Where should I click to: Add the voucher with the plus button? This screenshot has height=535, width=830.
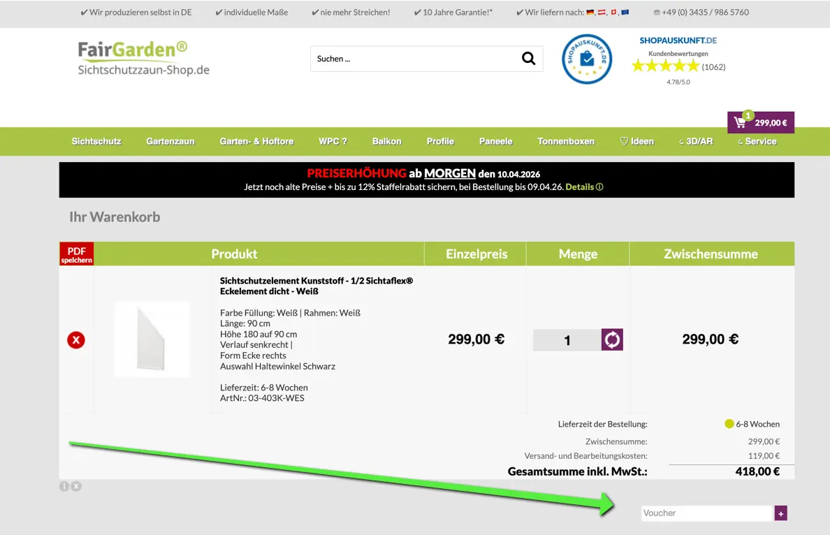coord(781,513)
